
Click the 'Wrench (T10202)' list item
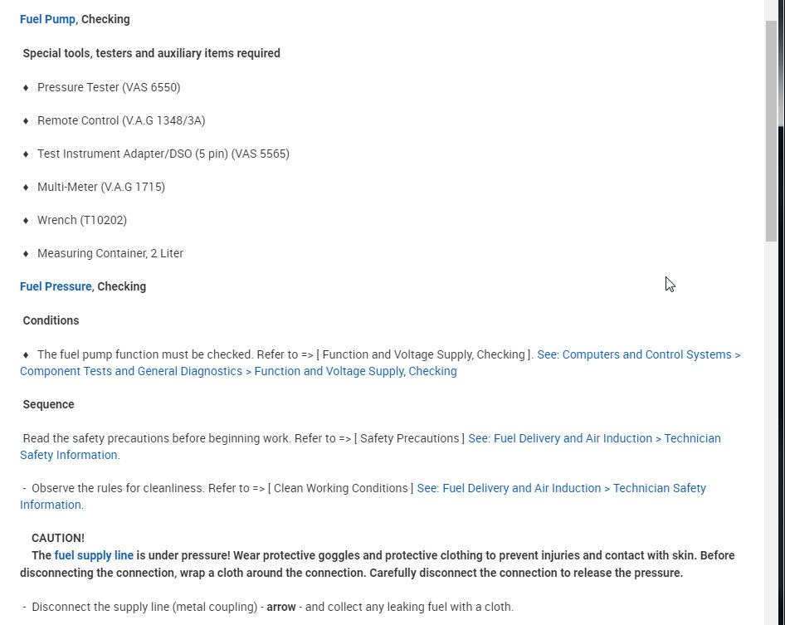pos(82,220)
